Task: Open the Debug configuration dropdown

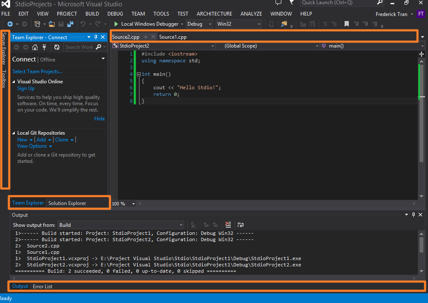Action: (x=199, y=24)
